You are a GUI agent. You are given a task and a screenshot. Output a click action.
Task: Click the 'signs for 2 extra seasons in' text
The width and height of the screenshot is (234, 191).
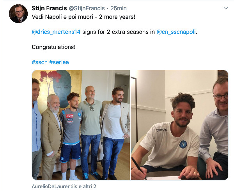point(119,32)
